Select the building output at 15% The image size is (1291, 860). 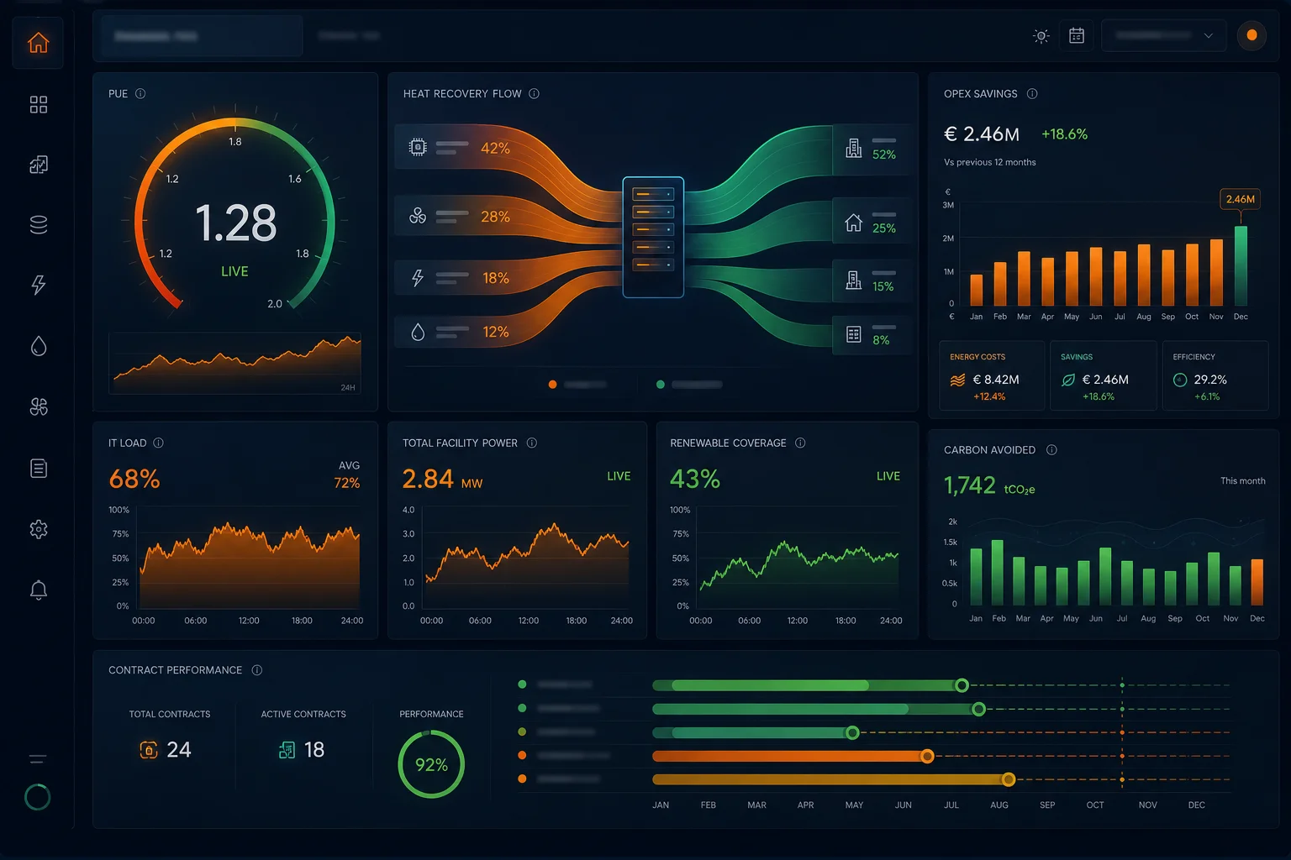click(872, 281)
